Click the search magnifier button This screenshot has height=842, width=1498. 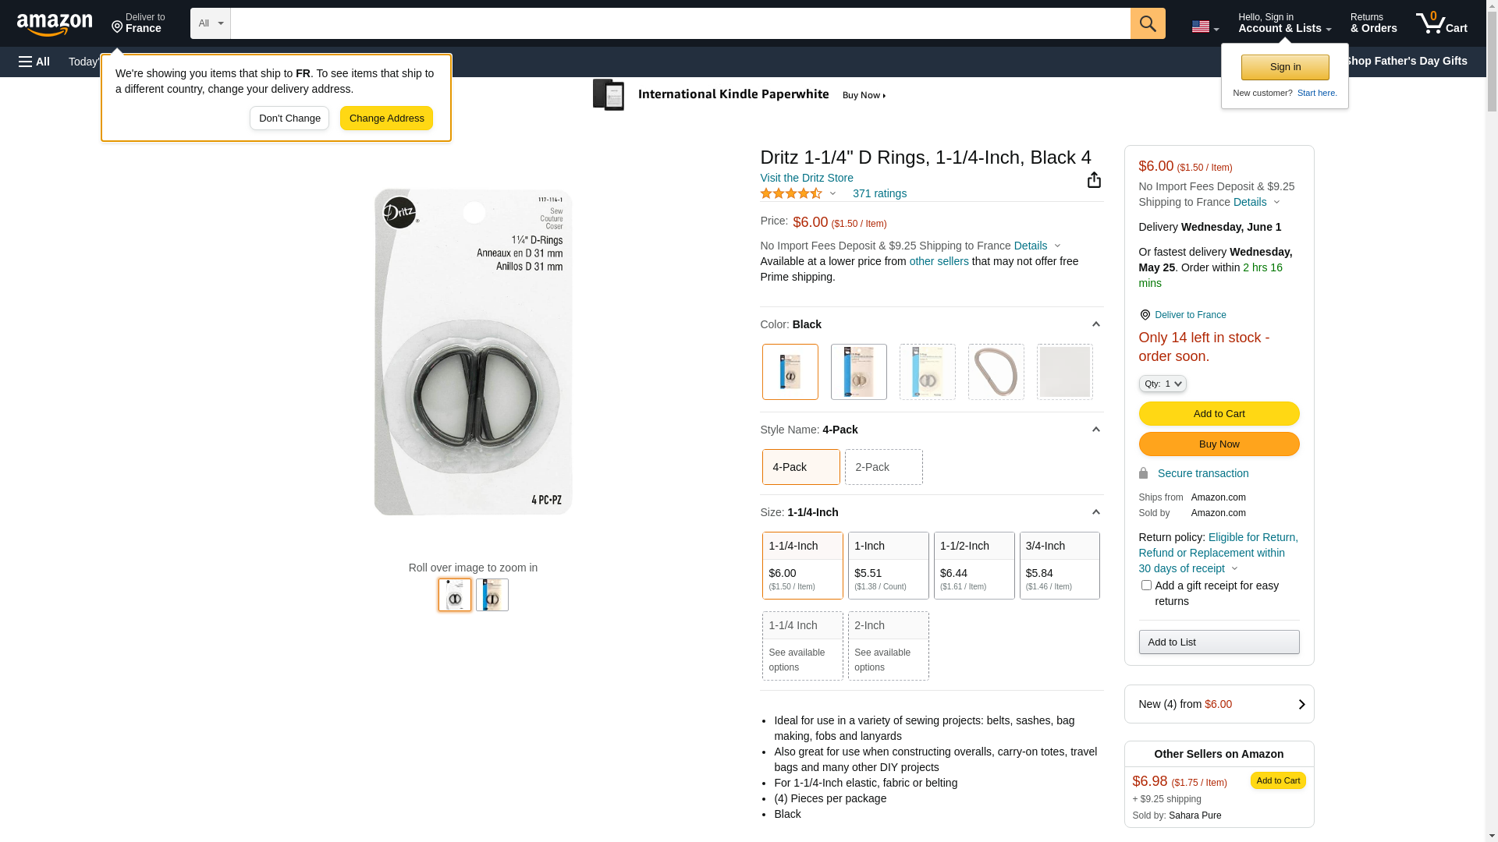(1147, 23)
